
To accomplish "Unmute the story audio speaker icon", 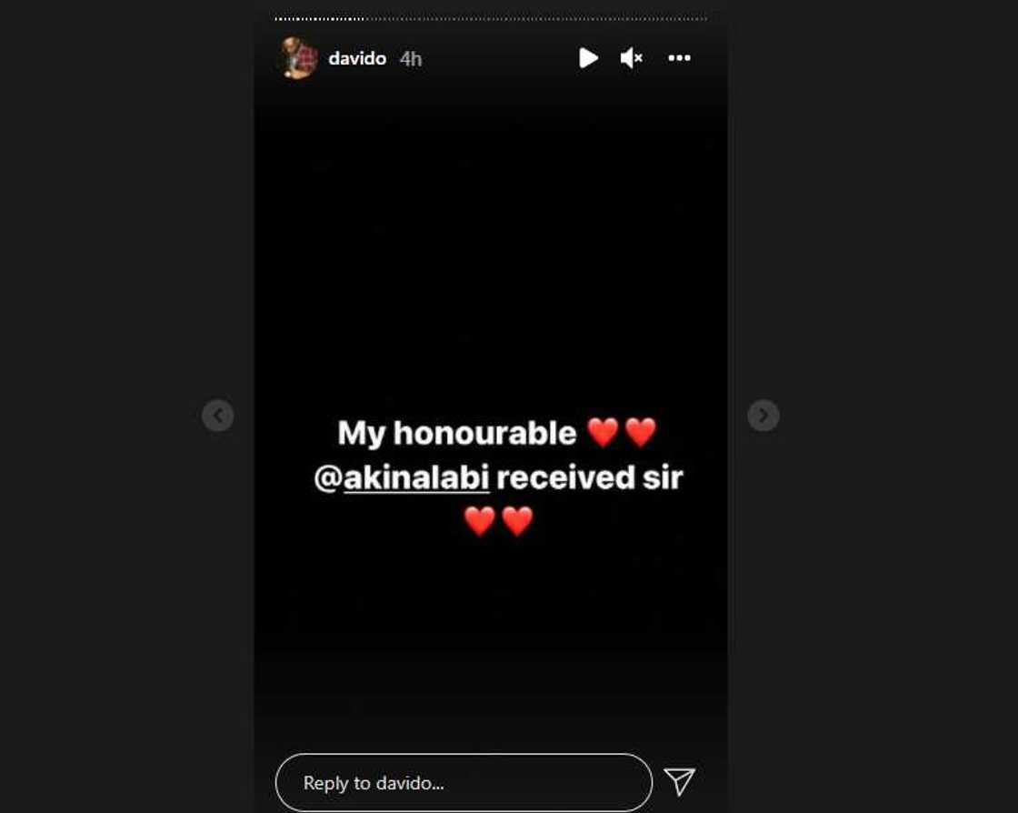I will tap(631, 58).
